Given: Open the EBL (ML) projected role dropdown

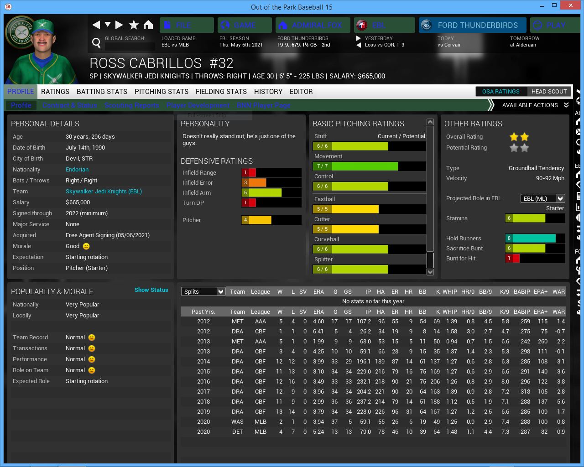Looking at the screenshot, I should 542,198.
